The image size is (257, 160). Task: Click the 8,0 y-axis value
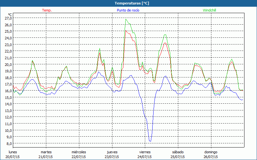(8, 143)
